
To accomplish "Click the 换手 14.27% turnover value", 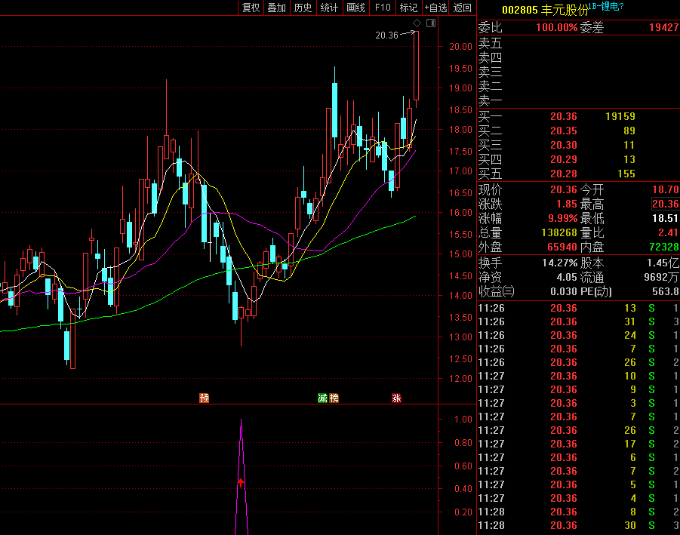I will (560, 263).
